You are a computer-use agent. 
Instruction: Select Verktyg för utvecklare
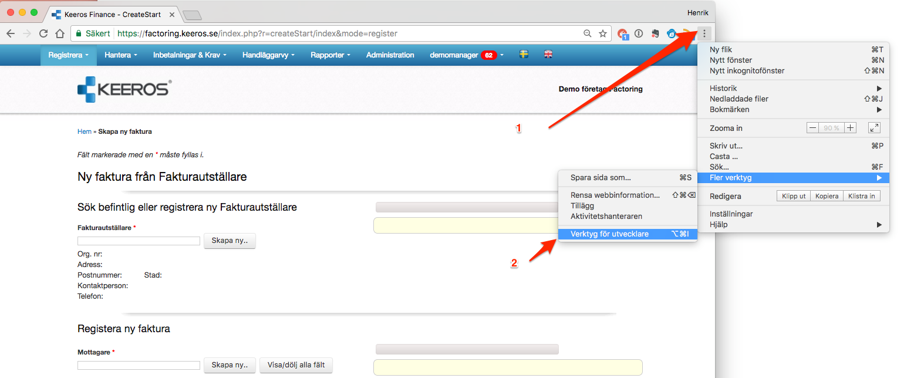(x=627, y=234)
